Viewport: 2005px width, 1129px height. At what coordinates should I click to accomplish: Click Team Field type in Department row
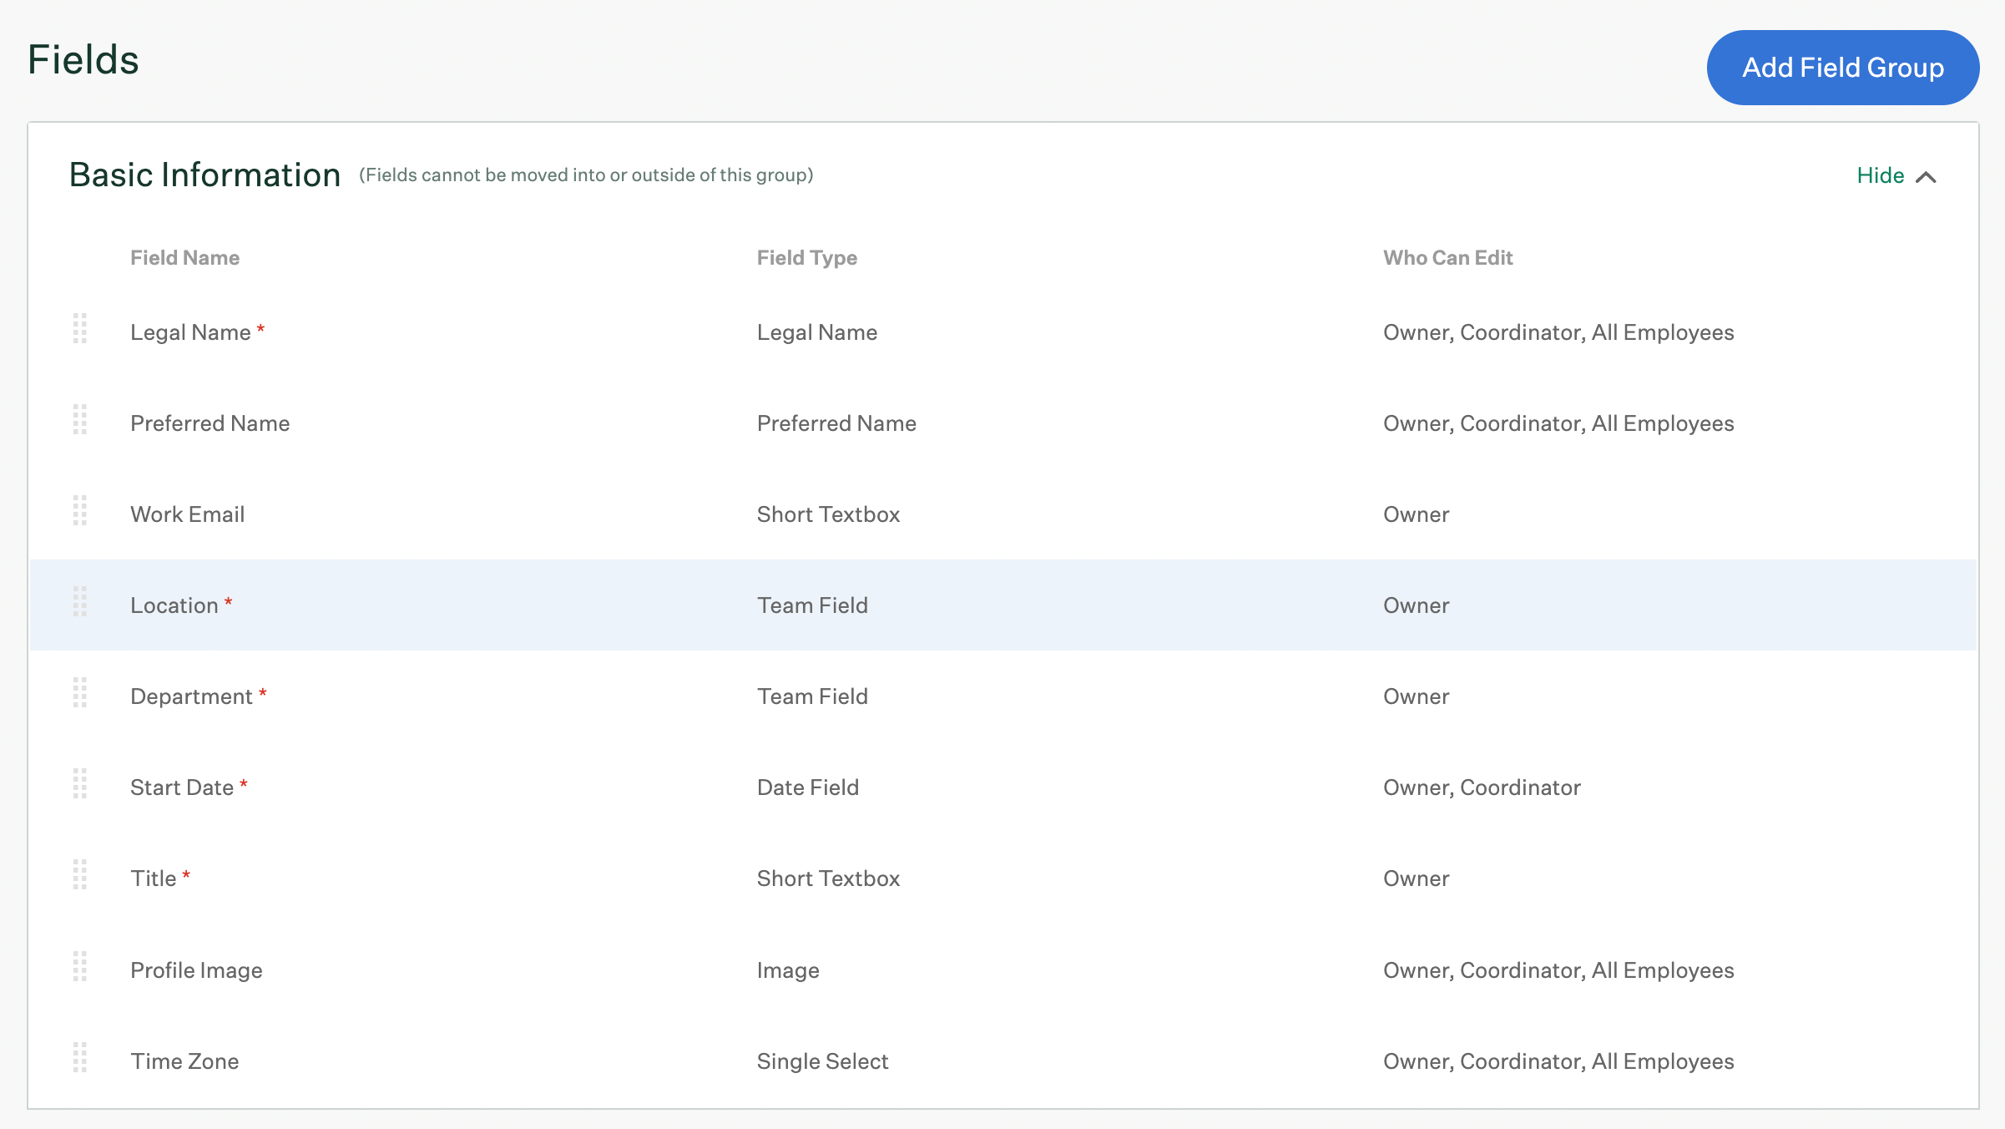(x=813, y=696)
